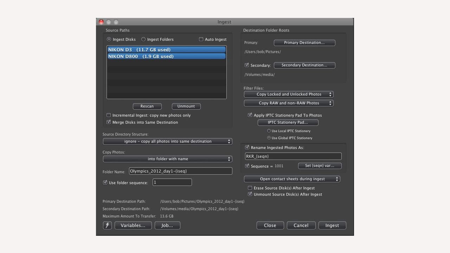This screenshot has height=253, width=450.
Task: Open the Variables... dialog
Action: [x=133, y=225]
